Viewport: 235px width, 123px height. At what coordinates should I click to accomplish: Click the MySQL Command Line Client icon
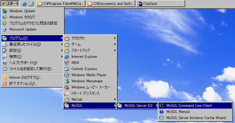click(162, 106)
